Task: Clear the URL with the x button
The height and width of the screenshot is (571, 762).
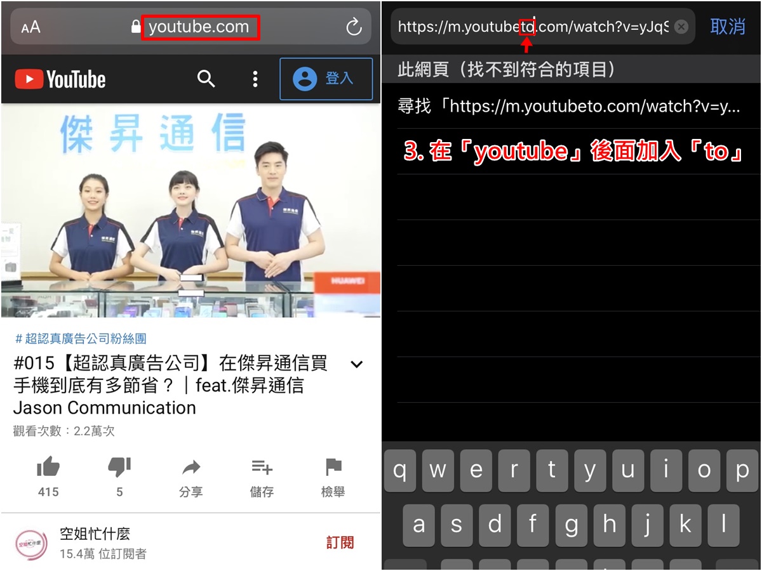Action: 681,27
